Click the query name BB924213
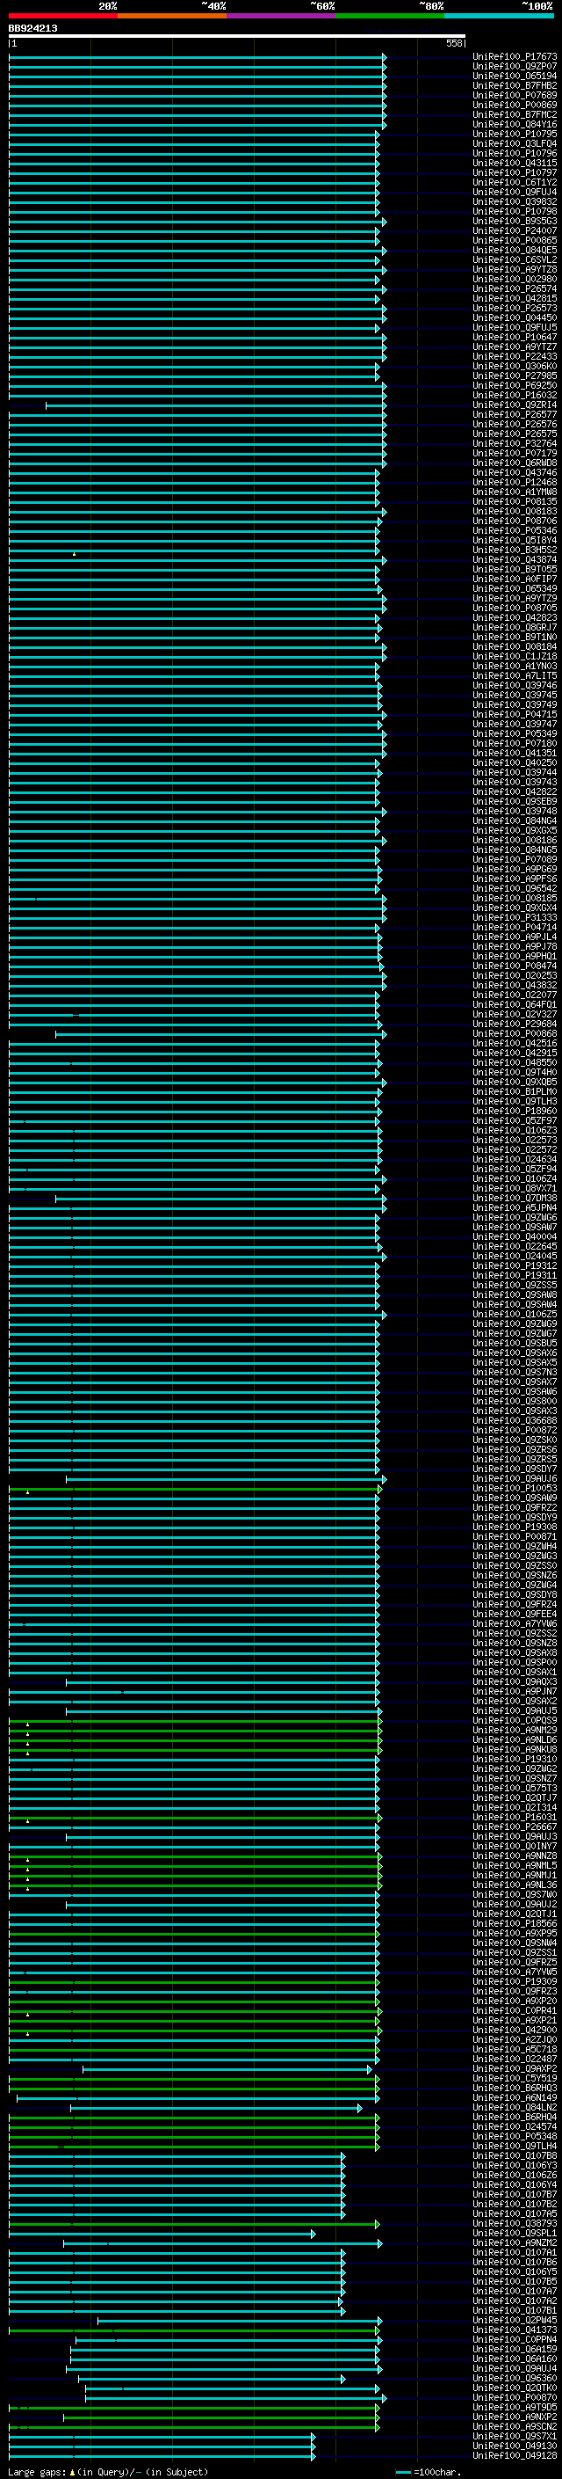Image resolution: width=562 pixels, height=2479 pixels. pos(32,29)
